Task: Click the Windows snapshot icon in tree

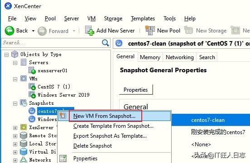Action: coord(32,119)
